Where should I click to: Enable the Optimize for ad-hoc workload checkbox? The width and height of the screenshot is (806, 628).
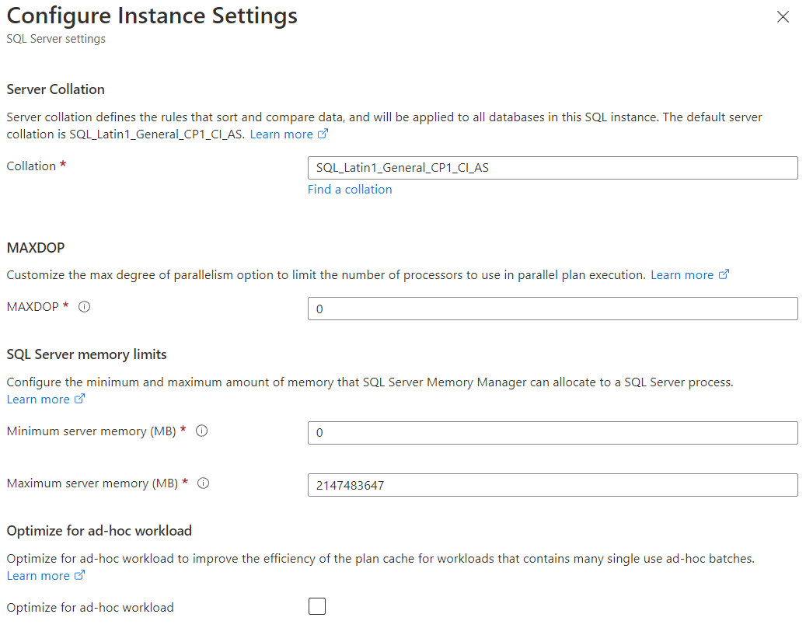(317, 606)
